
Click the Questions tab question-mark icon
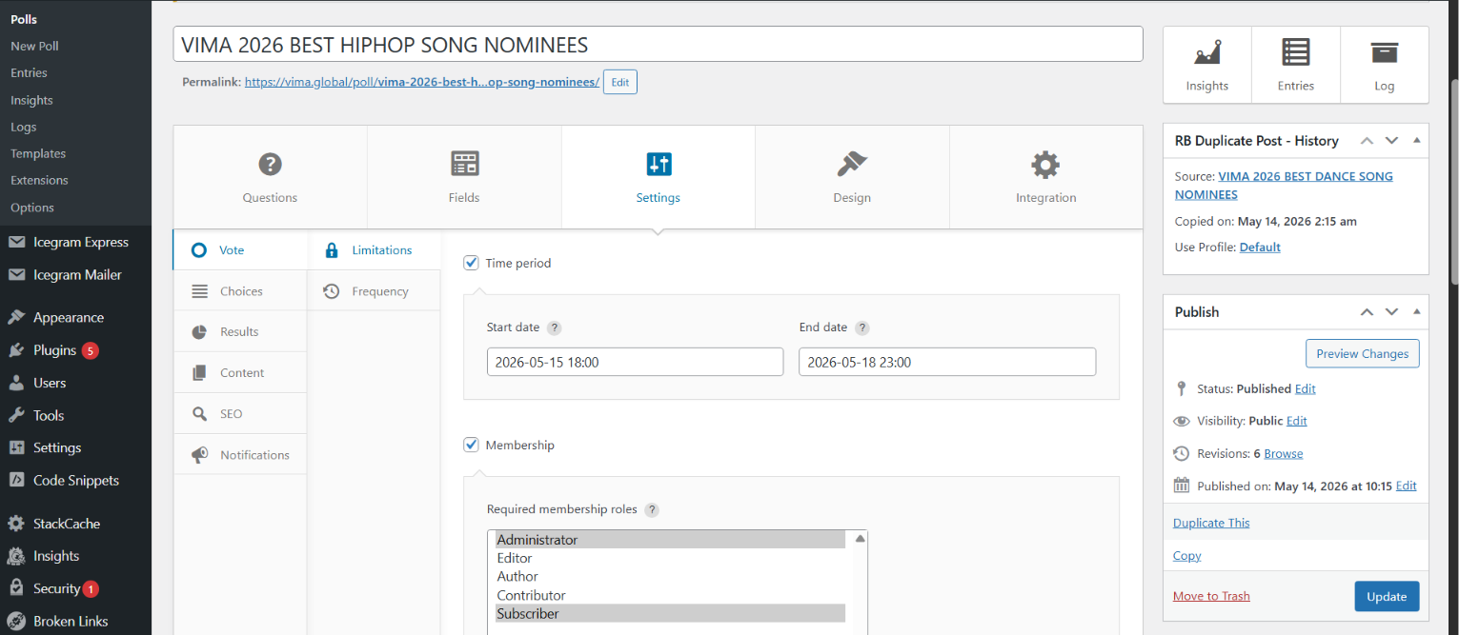click(271, 164)
